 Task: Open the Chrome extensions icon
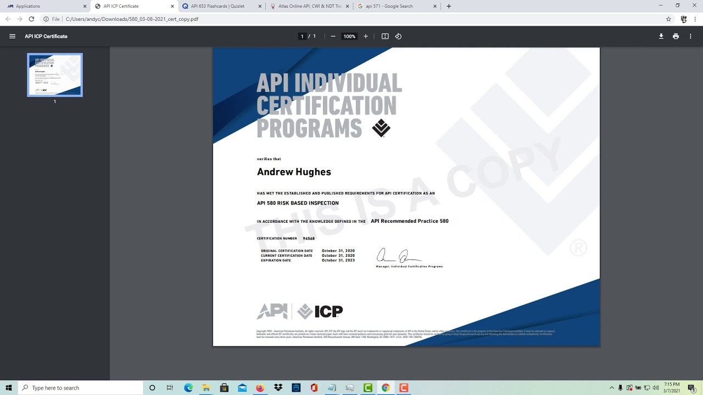coord(683,19)
